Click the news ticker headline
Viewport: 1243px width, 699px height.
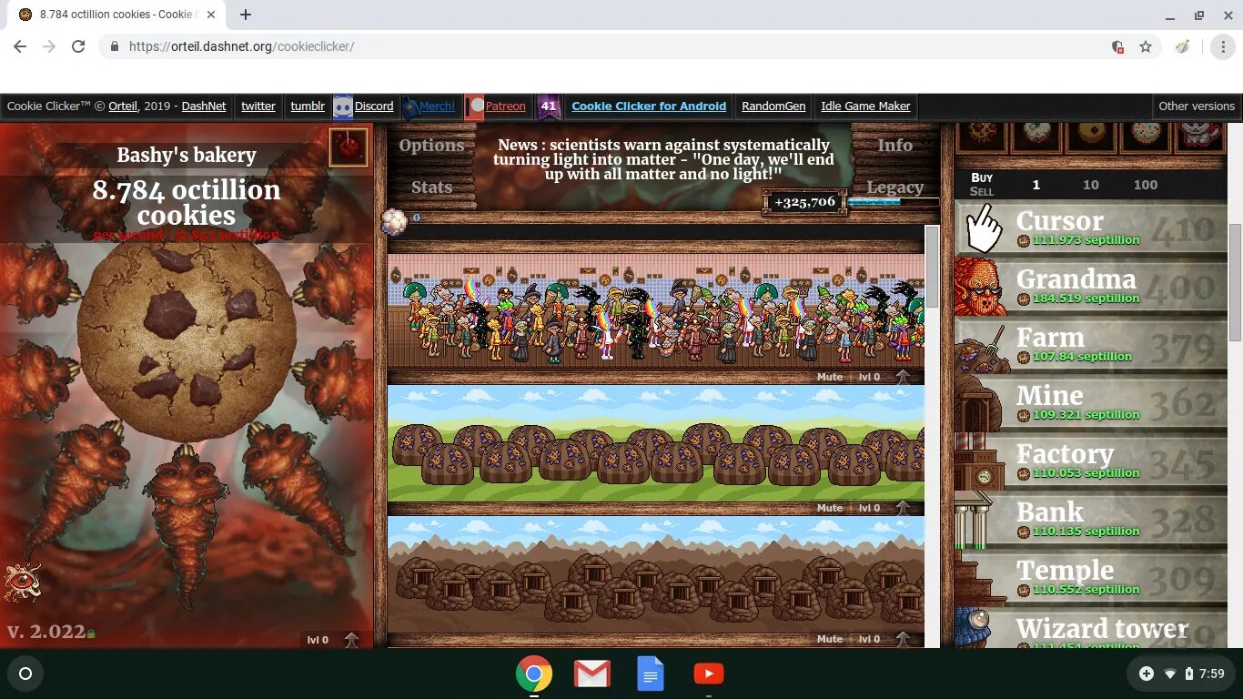(663, 158)
